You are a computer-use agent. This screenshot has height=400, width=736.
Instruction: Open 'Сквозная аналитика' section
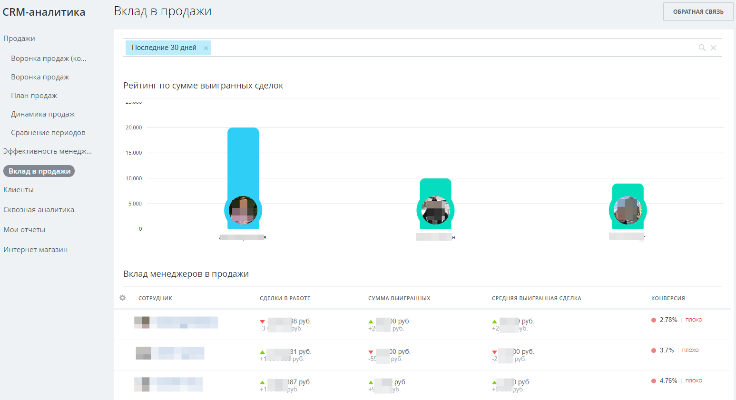tap(39, 210)
